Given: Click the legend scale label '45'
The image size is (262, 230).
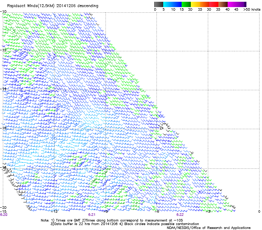Looking at the screenshot, I should coord(236,10).
